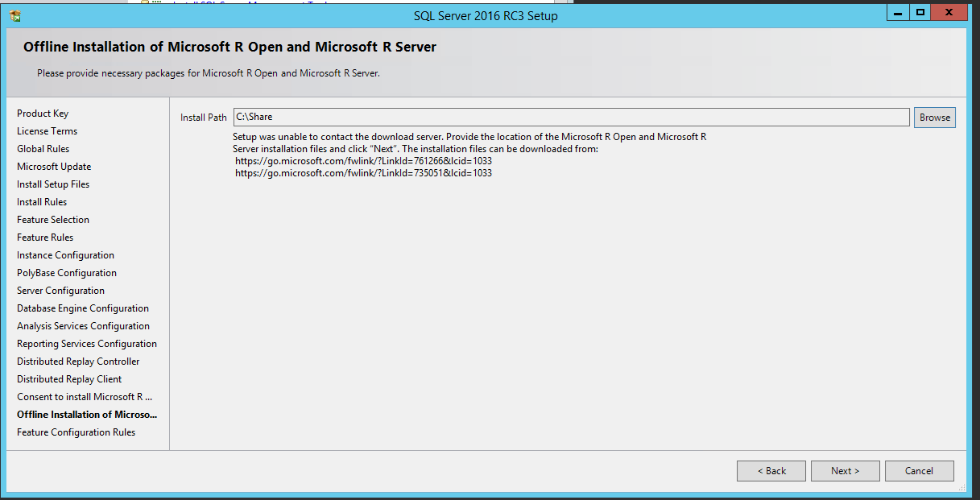Click 'Please provide necessary packages' subtitle

(208, 73)
